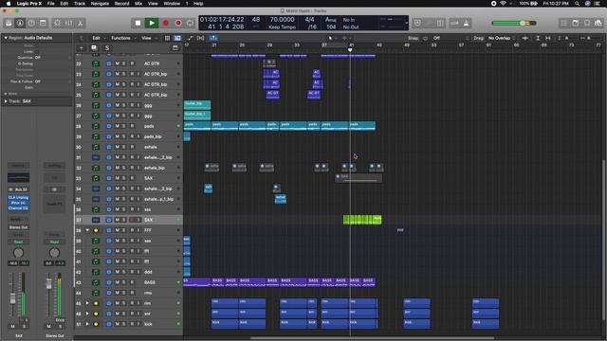Toggle the Count-in button
This screenshot has height=341, width=607.
(x=454, y=23)
